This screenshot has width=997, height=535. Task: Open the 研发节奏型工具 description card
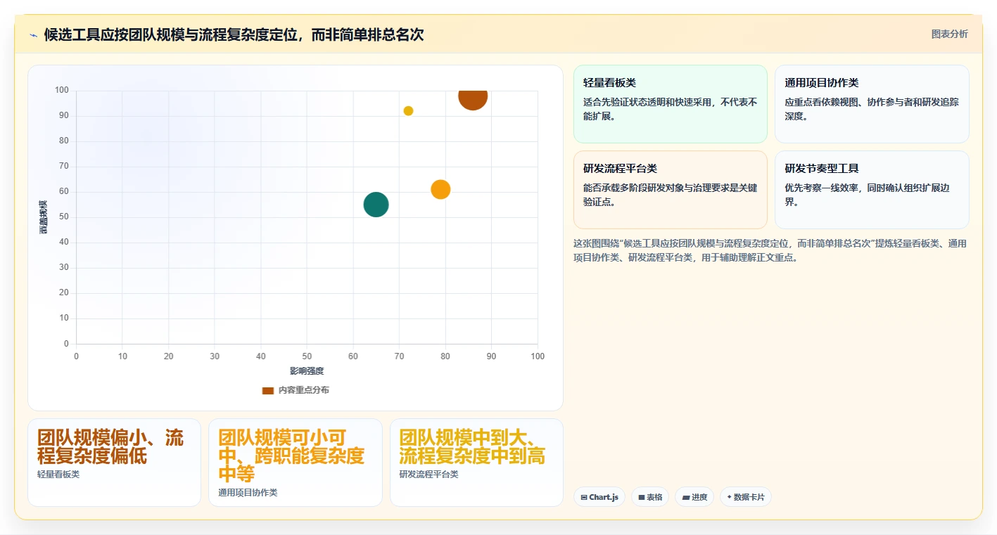[x=872, y=190]
